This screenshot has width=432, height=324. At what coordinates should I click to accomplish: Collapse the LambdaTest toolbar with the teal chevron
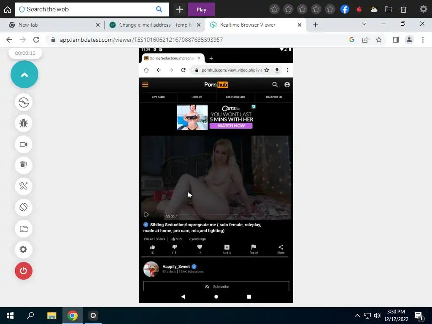[x=24, y=74]
